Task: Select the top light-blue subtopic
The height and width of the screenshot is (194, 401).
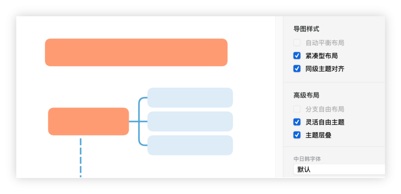Action: (x=190, y=98)
